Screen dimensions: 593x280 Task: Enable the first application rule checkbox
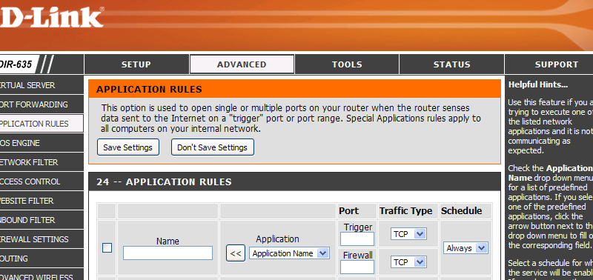pos(107,248)
